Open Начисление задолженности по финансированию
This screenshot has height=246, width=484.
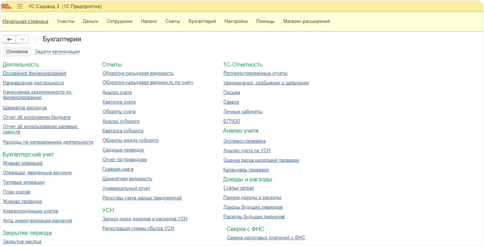37,95
